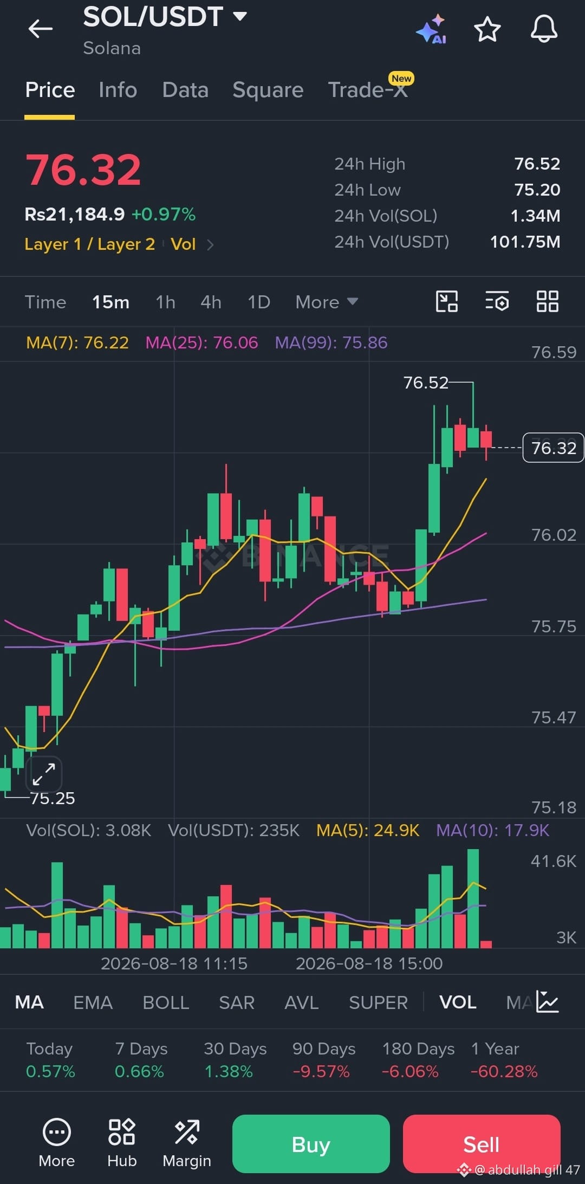Open the Hub icon

[122, 1143]
